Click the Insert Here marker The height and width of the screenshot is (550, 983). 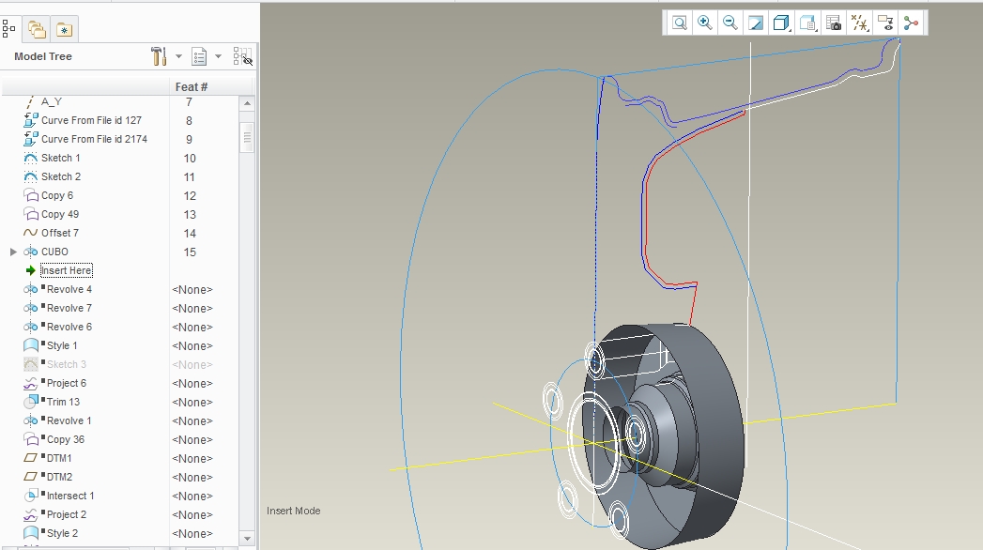(67, 270)
